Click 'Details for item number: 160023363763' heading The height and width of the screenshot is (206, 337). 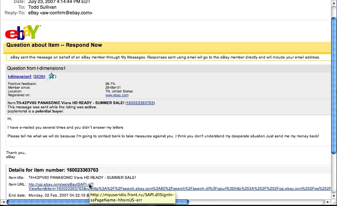pyautogui.click(x=53, y=170)
